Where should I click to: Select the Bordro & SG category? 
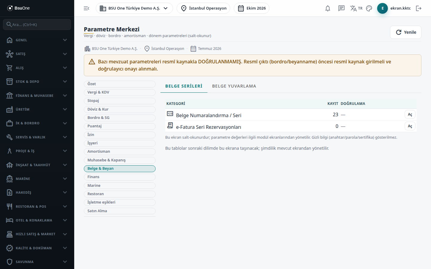(x=120, y=118)
